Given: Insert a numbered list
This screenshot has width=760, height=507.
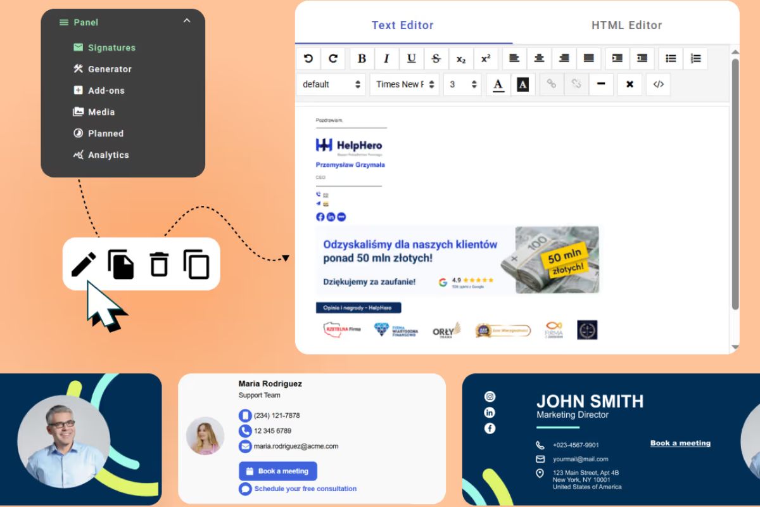Looking at the screenshot, I should coord(695,59).
